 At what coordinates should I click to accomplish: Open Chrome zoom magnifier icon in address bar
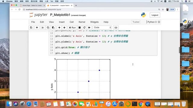(159, 9)
